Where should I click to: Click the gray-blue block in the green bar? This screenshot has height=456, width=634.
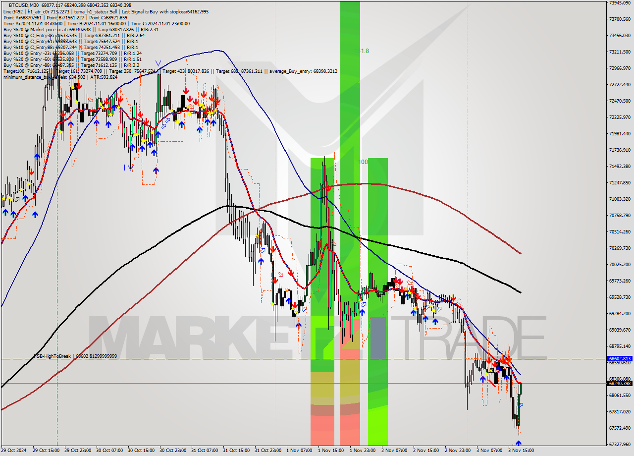377,338
